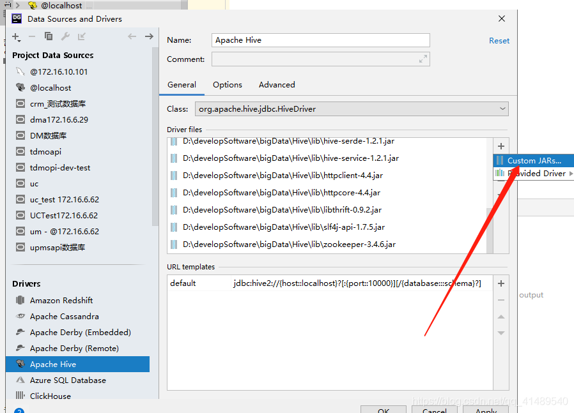The height and width of the screenshot is (413, 574).
Task: Select zookeeper-3.4.6.jar driver file
Action: (x=289, y=244)
